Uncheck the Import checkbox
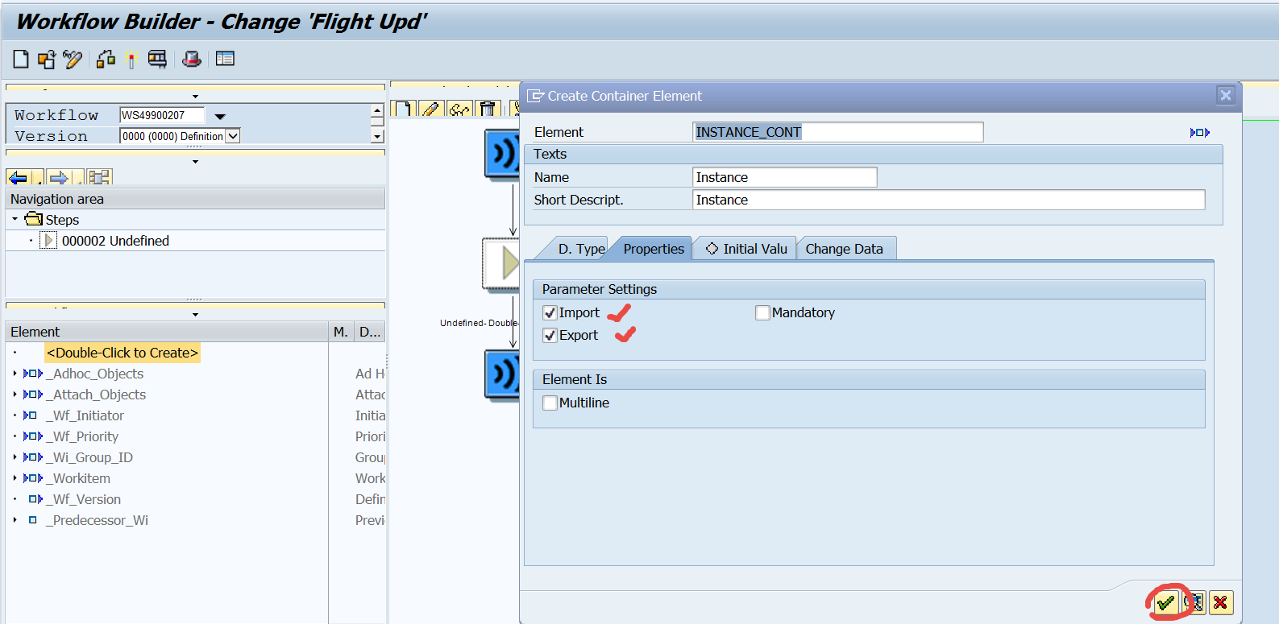Screen dimensions: 1279x624 pyautogui.click(x=550, y=313)
